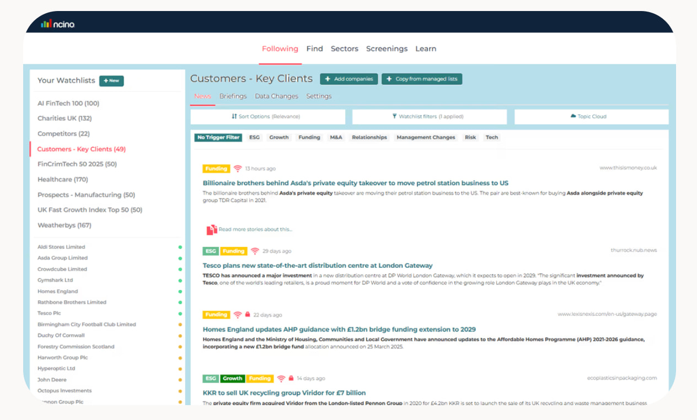Select the No Trigger Filter chip
The image size is (697, 420).
pyautogui.click(x=218, y=137)
